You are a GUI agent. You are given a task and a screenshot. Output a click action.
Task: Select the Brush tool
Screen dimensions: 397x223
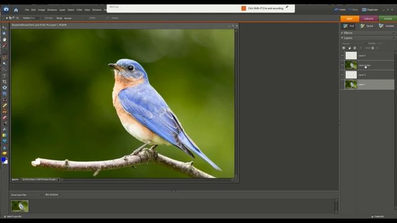click(4, 123)
